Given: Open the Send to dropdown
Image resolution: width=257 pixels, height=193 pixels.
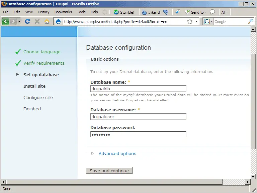Looking at the screenshot, I should (195, 12).
